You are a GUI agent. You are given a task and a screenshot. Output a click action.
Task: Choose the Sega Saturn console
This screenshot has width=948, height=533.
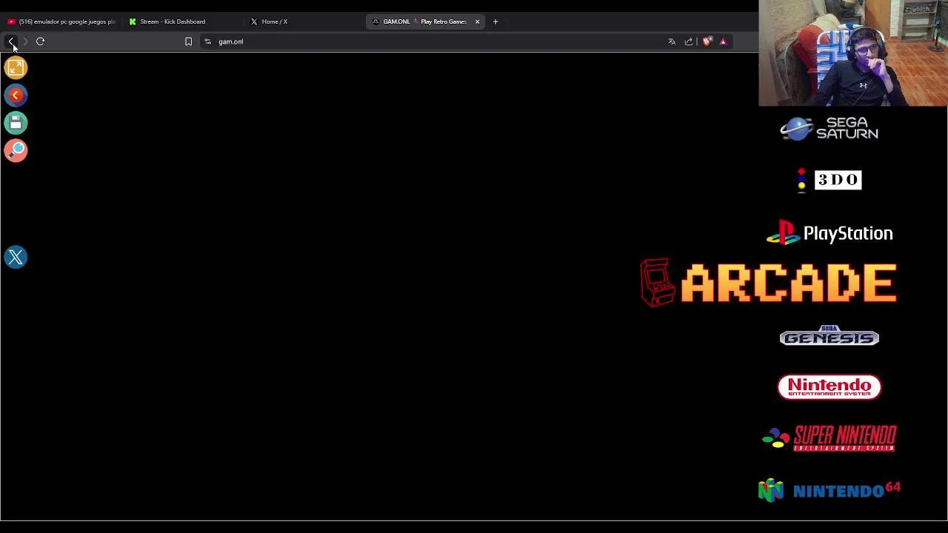(829, 129)
